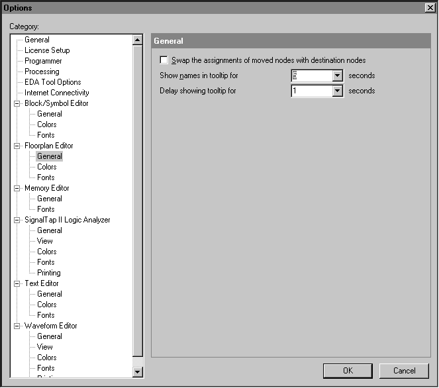Collapse the Block/Symbol Editor tree node
This screenshot has width=439, height=388.
coord(17,103)
